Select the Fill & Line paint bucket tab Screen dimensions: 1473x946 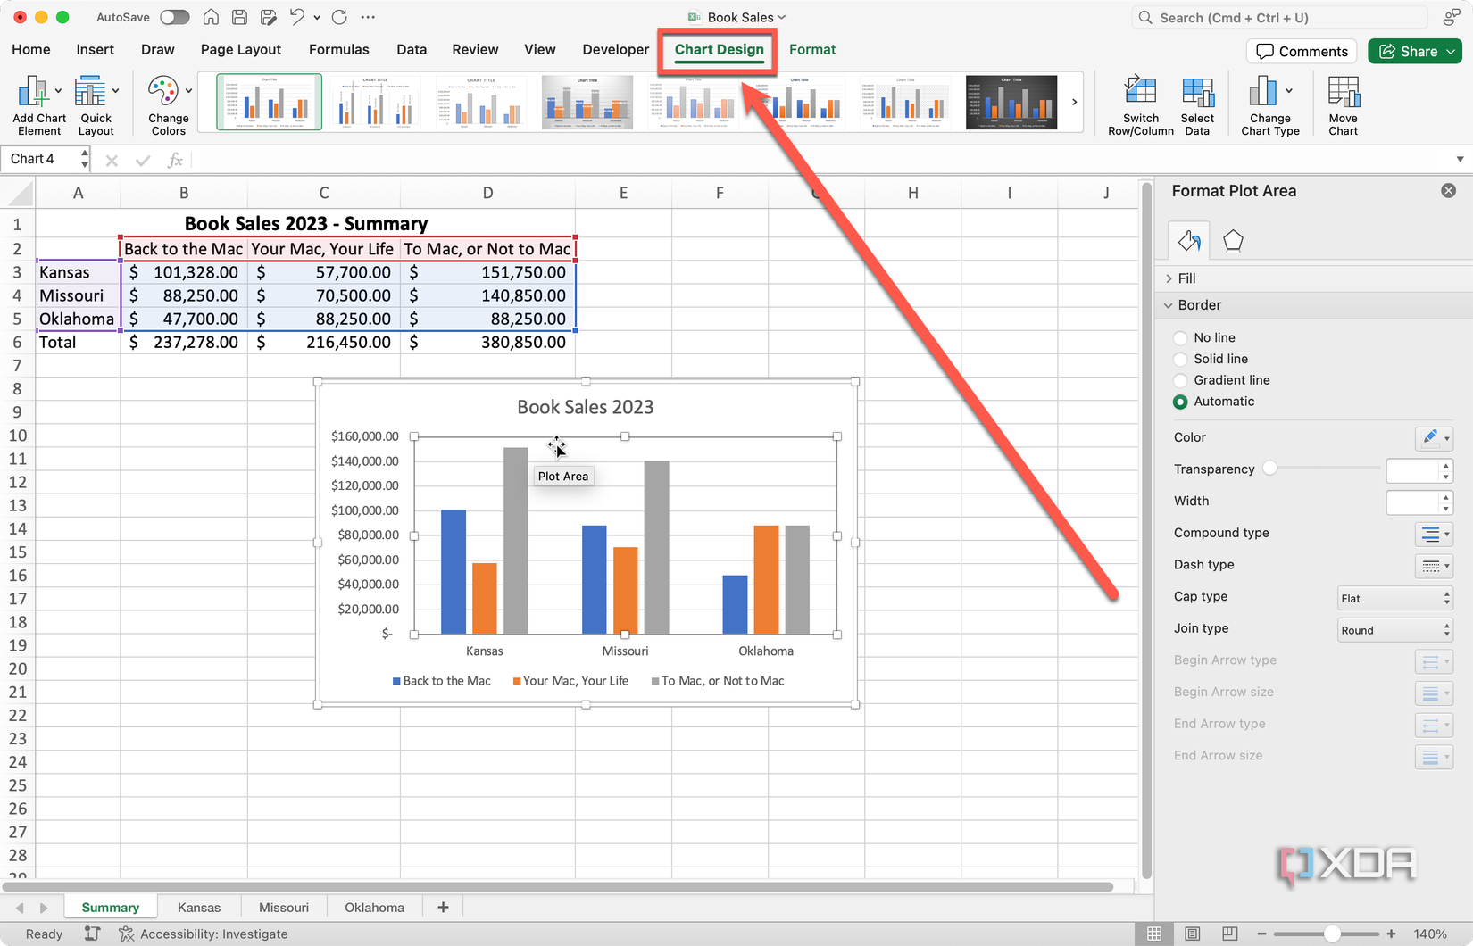point(1189,240)
